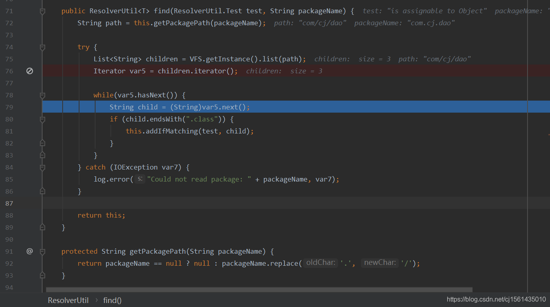Image resolution: width=550 pixels, height=307 pixels.
Task: Click the @ gutter icon on line 91
Action: click(x=30, y=251)
